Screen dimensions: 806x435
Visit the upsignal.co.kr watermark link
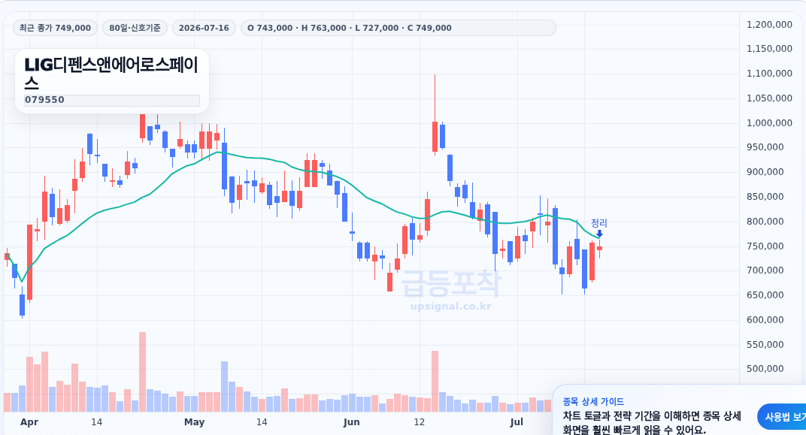[x=451, y=307]
